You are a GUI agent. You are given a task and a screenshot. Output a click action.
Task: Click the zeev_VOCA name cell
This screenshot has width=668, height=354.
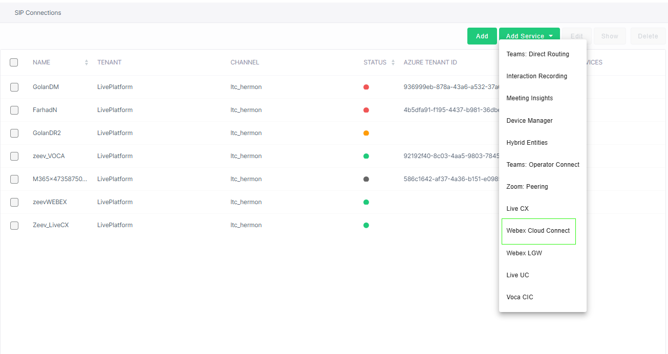[49, 156]
